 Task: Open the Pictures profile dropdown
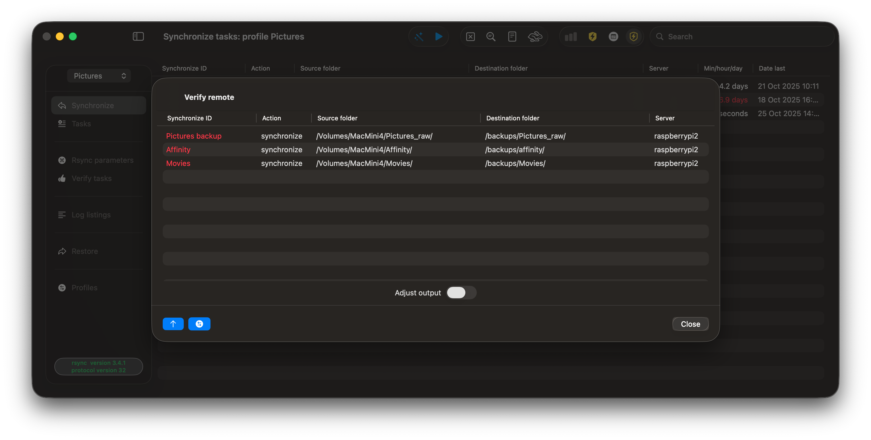click(99, 76)
